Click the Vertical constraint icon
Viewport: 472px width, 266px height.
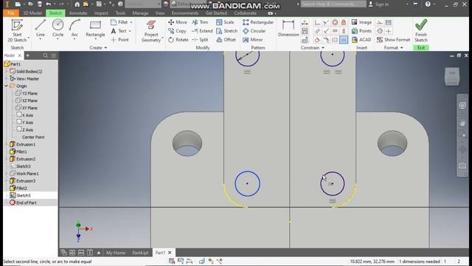pos(344,31)
